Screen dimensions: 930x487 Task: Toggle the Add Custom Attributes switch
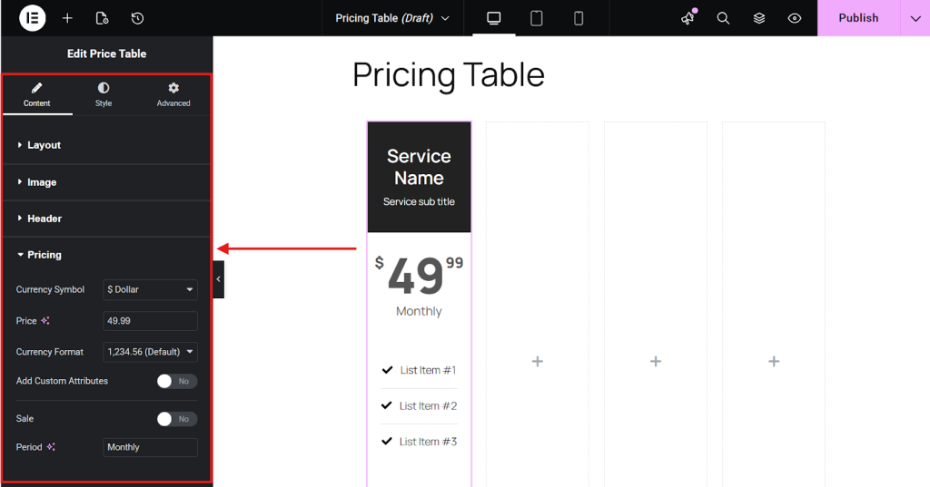point(176,382)
